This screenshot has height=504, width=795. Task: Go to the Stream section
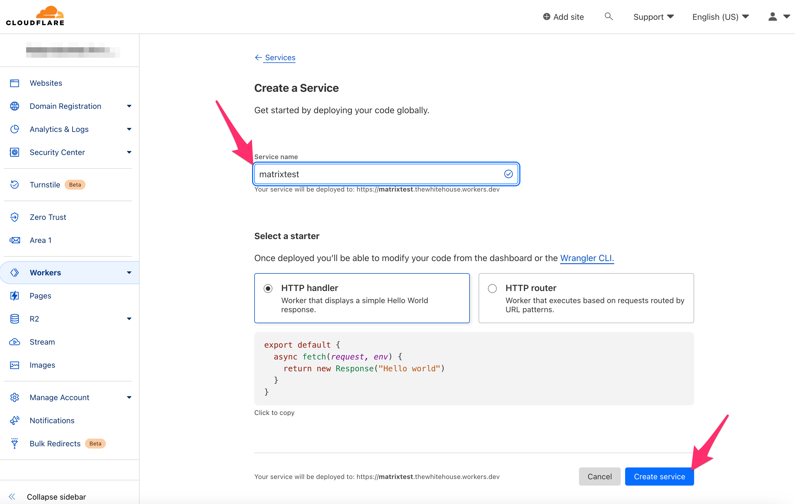pos(42,342)
